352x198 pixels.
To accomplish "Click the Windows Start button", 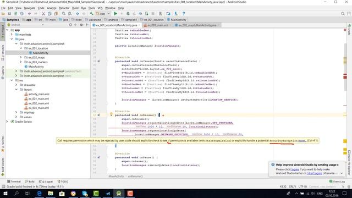I will (x=5, y=193).
